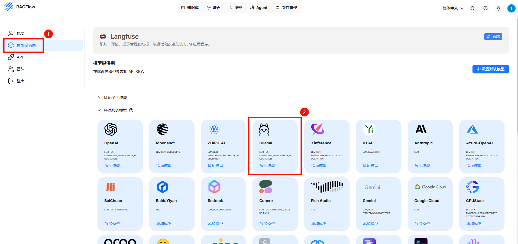Click 添加模型 on the Ollama card
The width and height of the screenshot is (518, 244).
[x=267, y=166]
